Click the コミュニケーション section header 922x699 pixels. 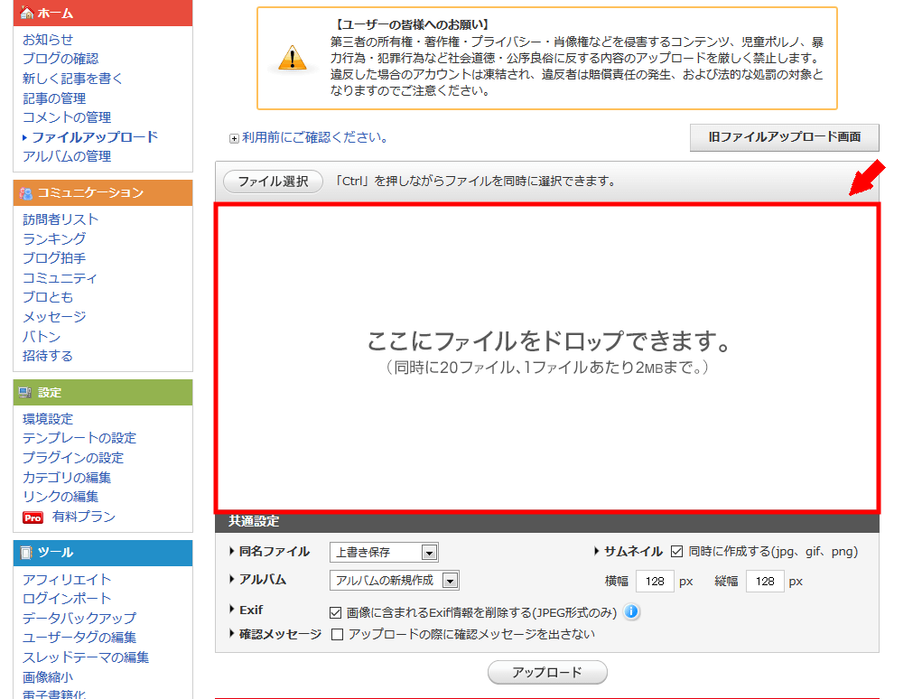coord(103,193)
